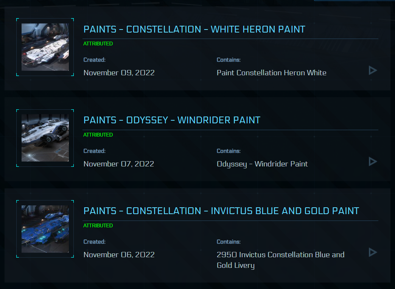Select the Odyssey Windrider Paint title
The width and height of the screenshot is (395, 289).
click(x=172, y=120)
